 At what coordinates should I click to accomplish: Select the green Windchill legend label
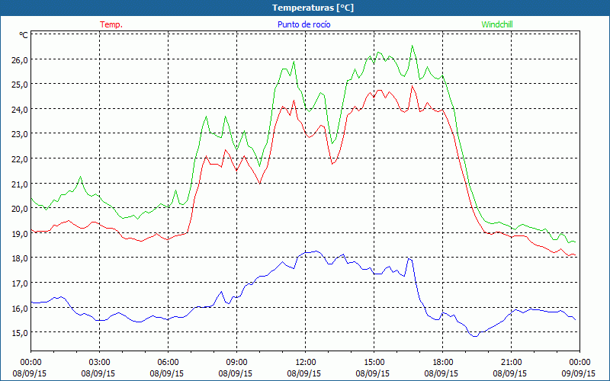pyautogui.click(x=497, y=24)
